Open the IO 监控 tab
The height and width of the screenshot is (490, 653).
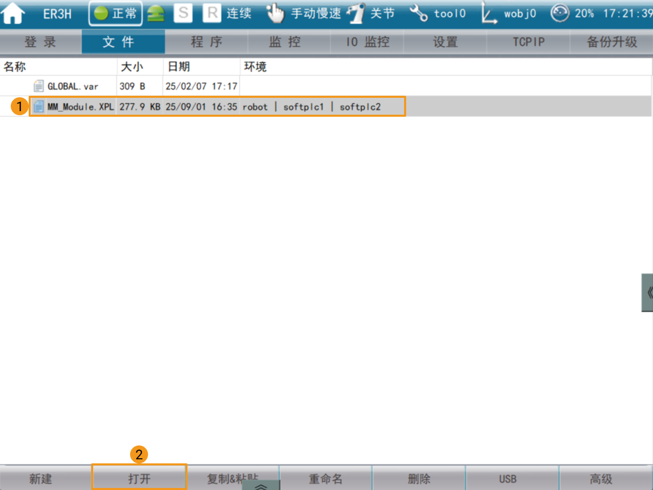coord(367,42)
